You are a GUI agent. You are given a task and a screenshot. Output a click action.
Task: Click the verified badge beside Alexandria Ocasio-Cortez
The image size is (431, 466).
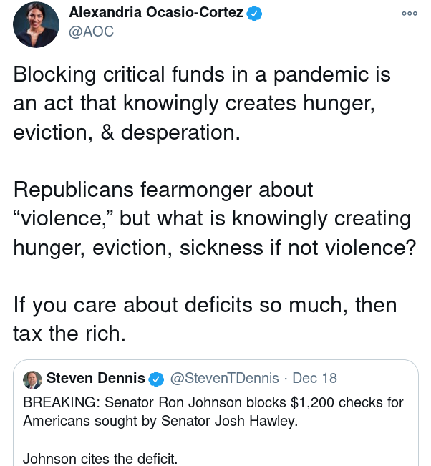(254, 13)
